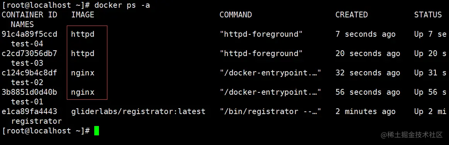
Task: Click the green terminal cursor block
Action: pyautogui.click(x=97, y=131)
